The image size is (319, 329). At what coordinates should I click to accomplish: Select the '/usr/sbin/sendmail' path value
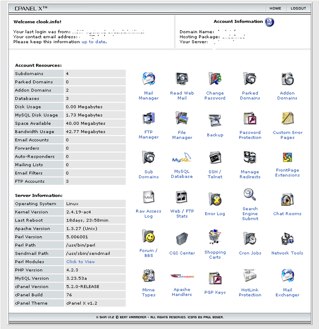tap(88, 253)
